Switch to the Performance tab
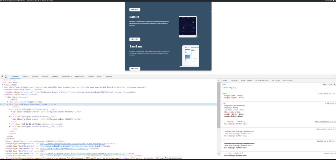Screen dimensions: 336x160 click(x=67, y=76)
